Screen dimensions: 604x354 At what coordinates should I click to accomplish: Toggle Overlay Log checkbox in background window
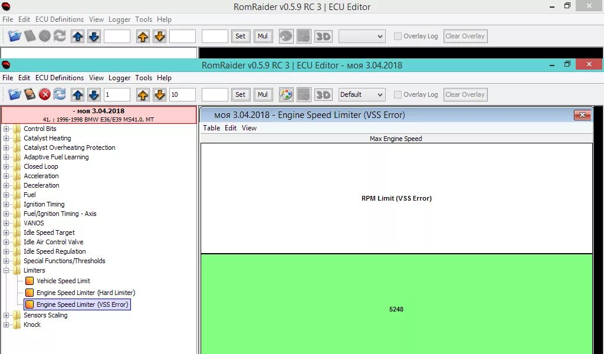pos(398,36)
